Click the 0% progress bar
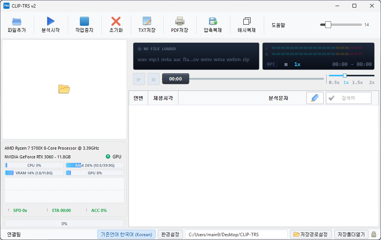Image resolution: width=381 pixels, height=240 pixels. click(x=64, y=224)
